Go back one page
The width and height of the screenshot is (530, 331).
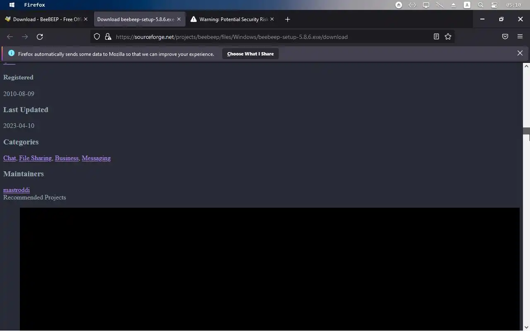(10, 37)
